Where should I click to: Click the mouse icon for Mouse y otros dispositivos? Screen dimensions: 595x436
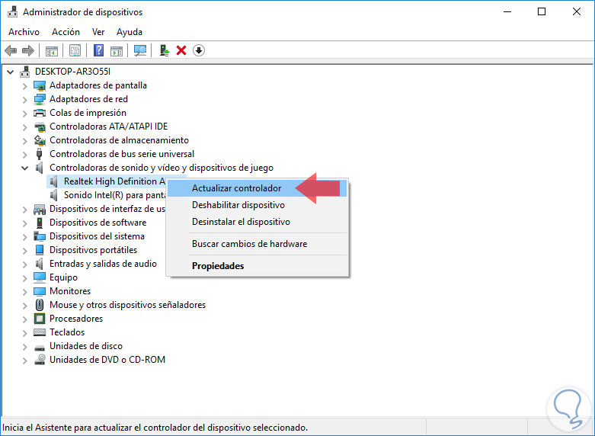click(x=40, y=305)
